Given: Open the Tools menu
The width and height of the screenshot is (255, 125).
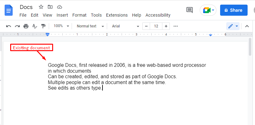Looking at the screenshot, I should (96, 15).
